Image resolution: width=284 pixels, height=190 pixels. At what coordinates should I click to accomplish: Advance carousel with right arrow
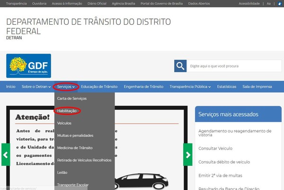[x=187, y=154]
